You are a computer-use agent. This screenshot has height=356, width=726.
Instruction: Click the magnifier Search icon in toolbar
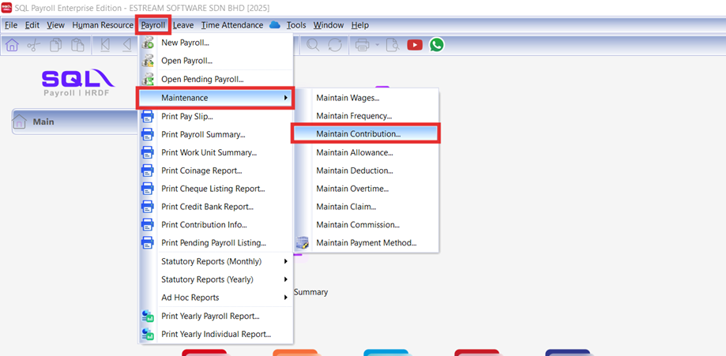tap(314, 45)
